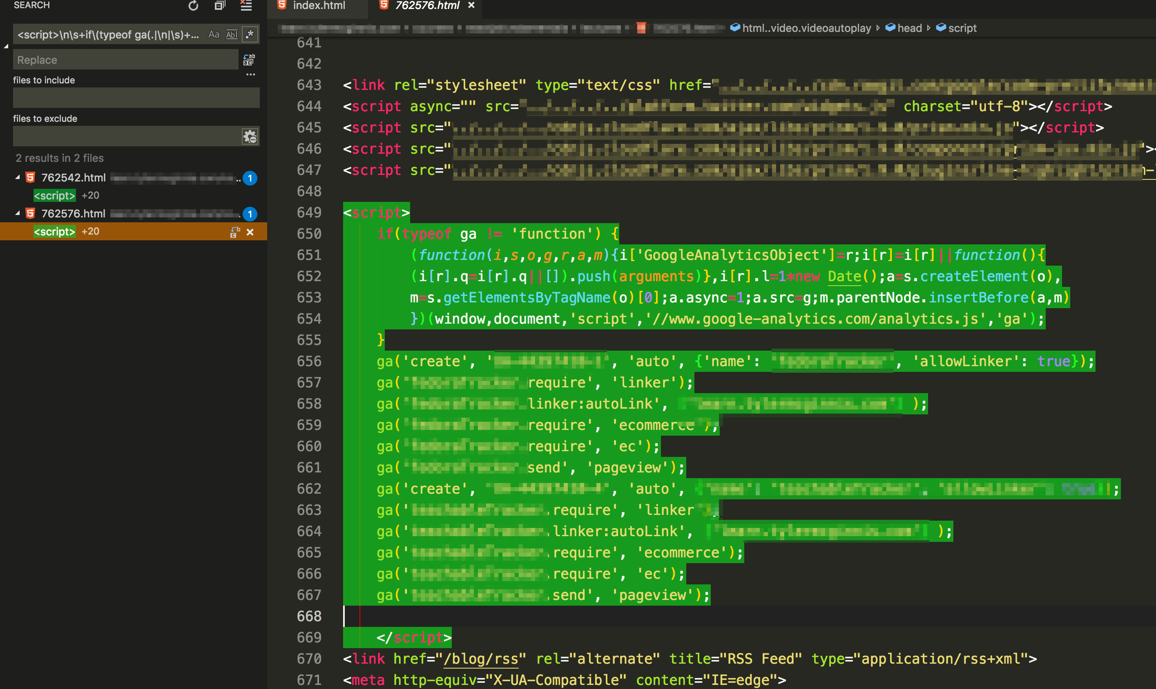The image size is (1156, 689).
Task: Click the script symbol icon in the breadcrumb
Action: point(941,28)
